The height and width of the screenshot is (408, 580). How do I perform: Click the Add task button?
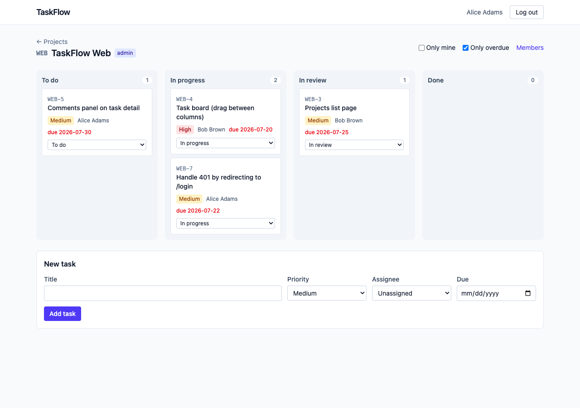tap(63, 314)
